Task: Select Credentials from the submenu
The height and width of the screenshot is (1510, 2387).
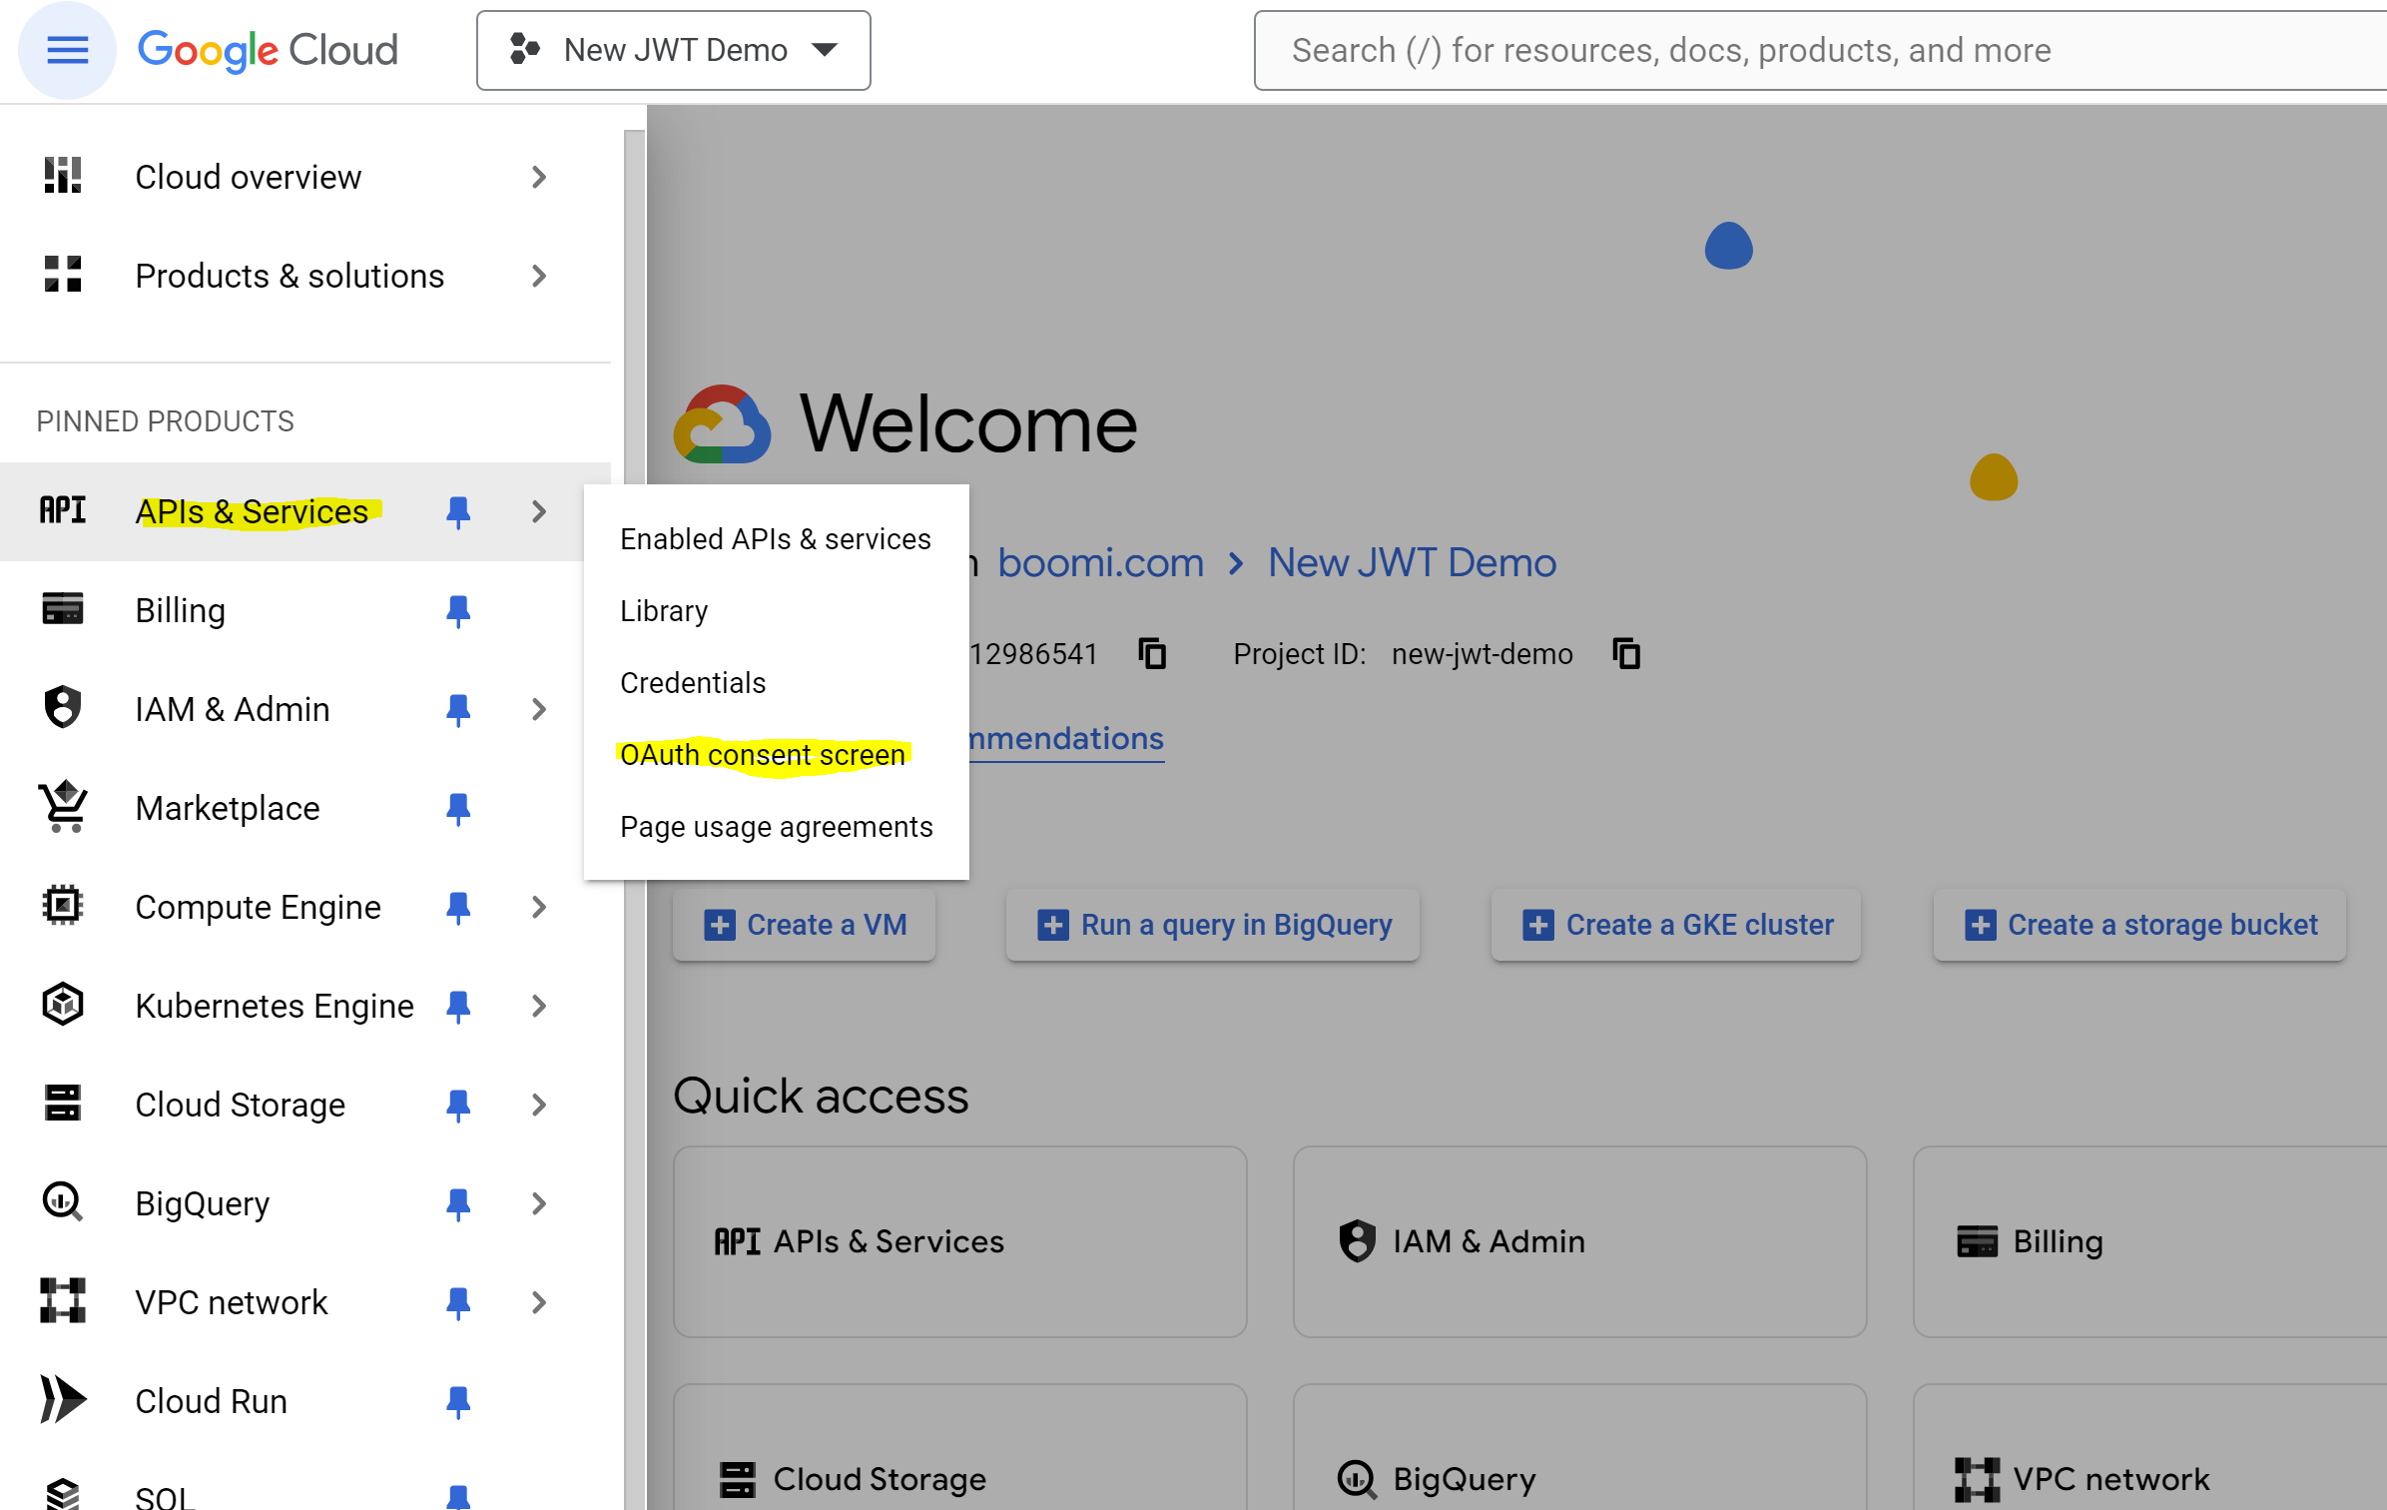Action: click(x=693, y=682)
